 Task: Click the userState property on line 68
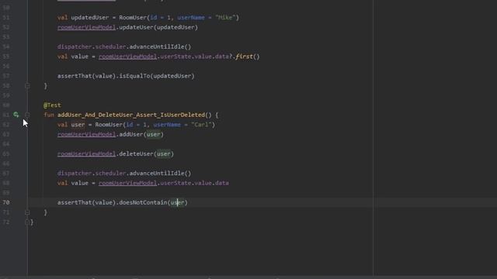(x=176, y=183)
